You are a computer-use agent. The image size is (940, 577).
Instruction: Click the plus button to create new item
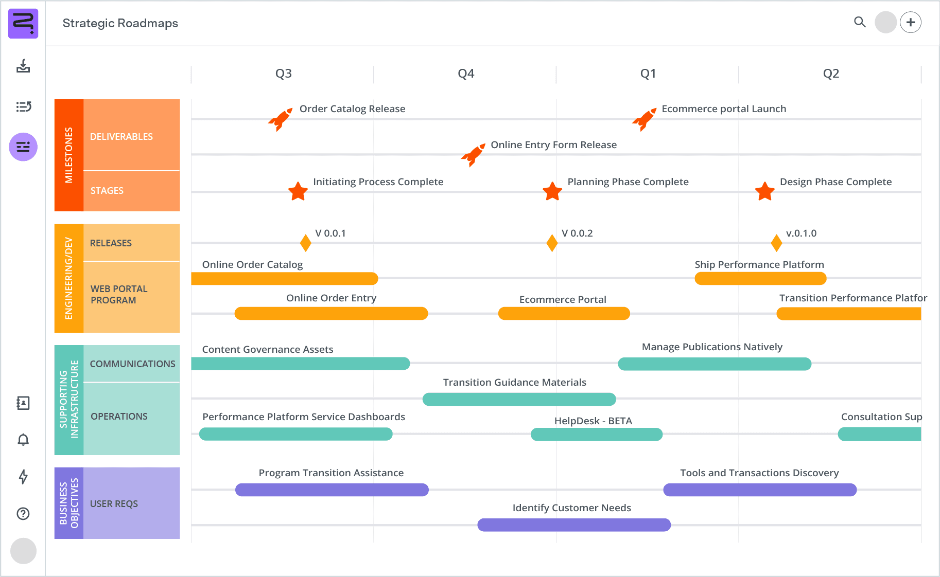(x=911, y=22)
